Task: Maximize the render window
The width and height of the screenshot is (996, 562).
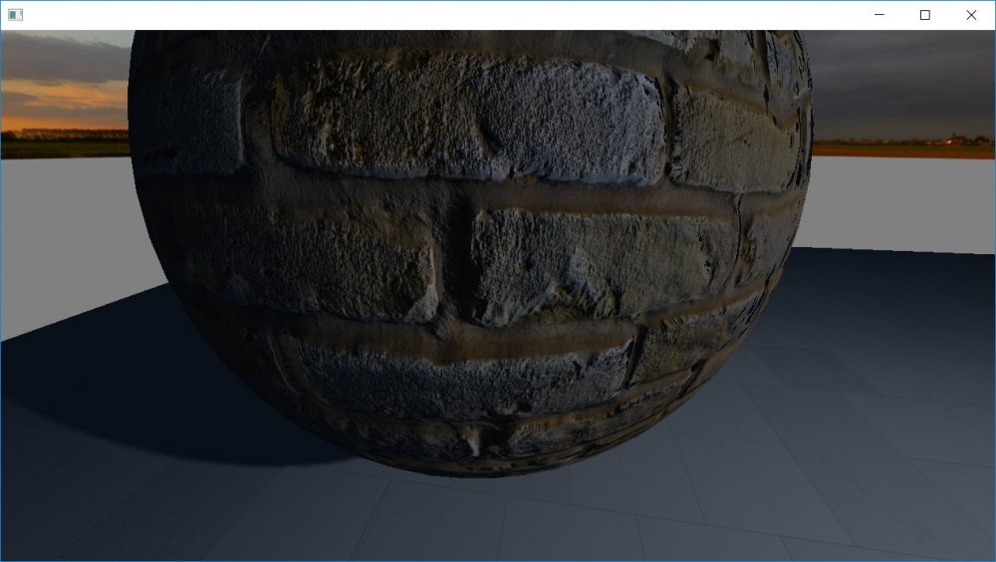Action: coord(925,15)
